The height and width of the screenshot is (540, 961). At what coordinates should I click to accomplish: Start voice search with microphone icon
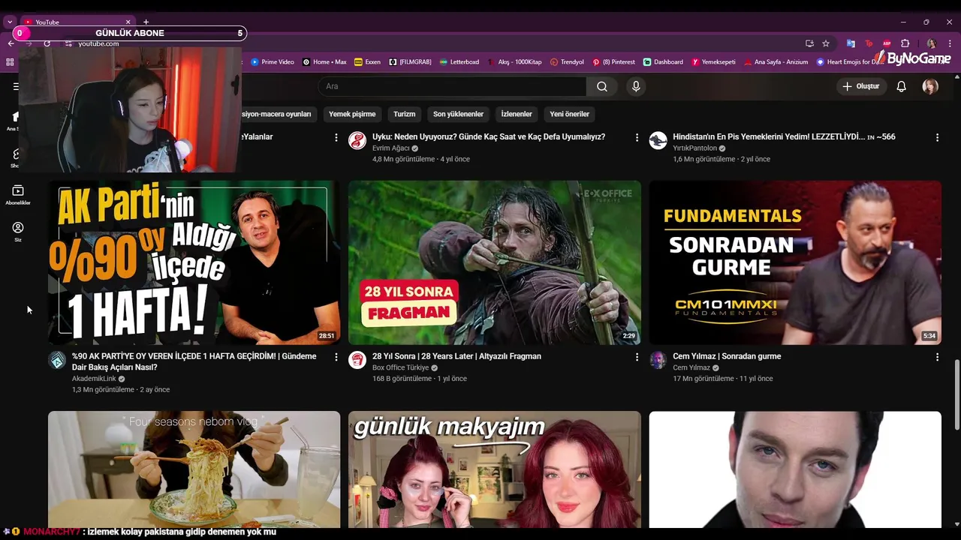pyautogui.click(x=636, y=86)
